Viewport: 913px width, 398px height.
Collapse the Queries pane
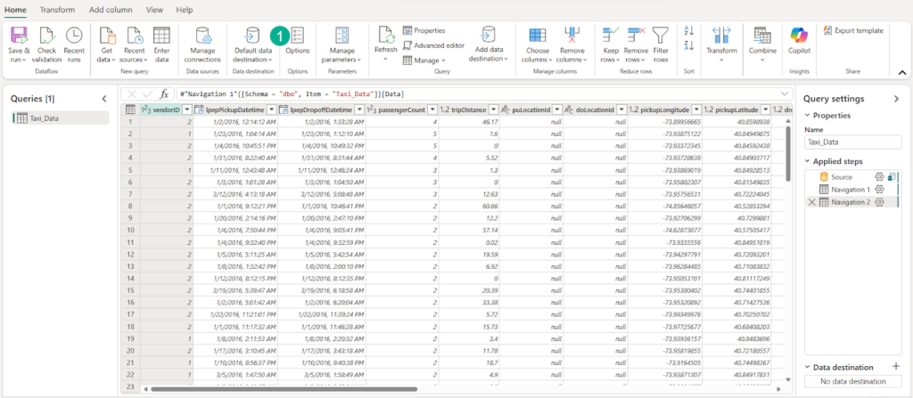coord(103,98)
